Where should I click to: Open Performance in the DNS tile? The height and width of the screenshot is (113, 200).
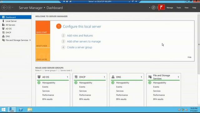[x=122, y=95]
